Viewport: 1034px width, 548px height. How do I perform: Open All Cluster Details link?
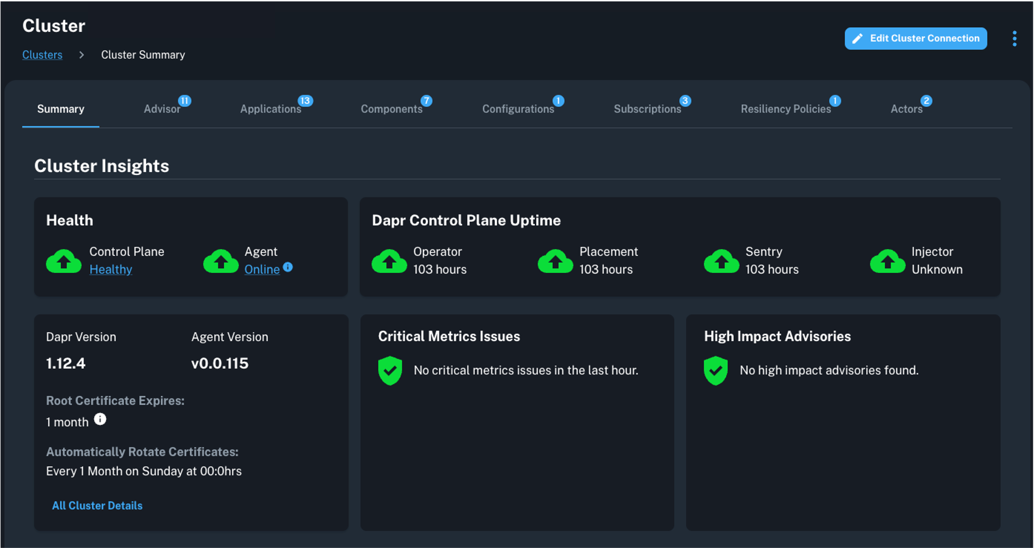click(x=97, y=505)
